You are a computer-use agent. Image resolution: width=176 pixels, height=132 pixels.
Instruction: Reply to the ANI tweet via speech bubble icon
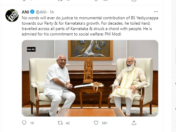click(x=24, y=123)
